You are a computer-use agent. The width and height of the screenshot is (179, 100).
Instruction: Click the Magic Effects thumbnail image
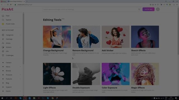pos(145,74)
